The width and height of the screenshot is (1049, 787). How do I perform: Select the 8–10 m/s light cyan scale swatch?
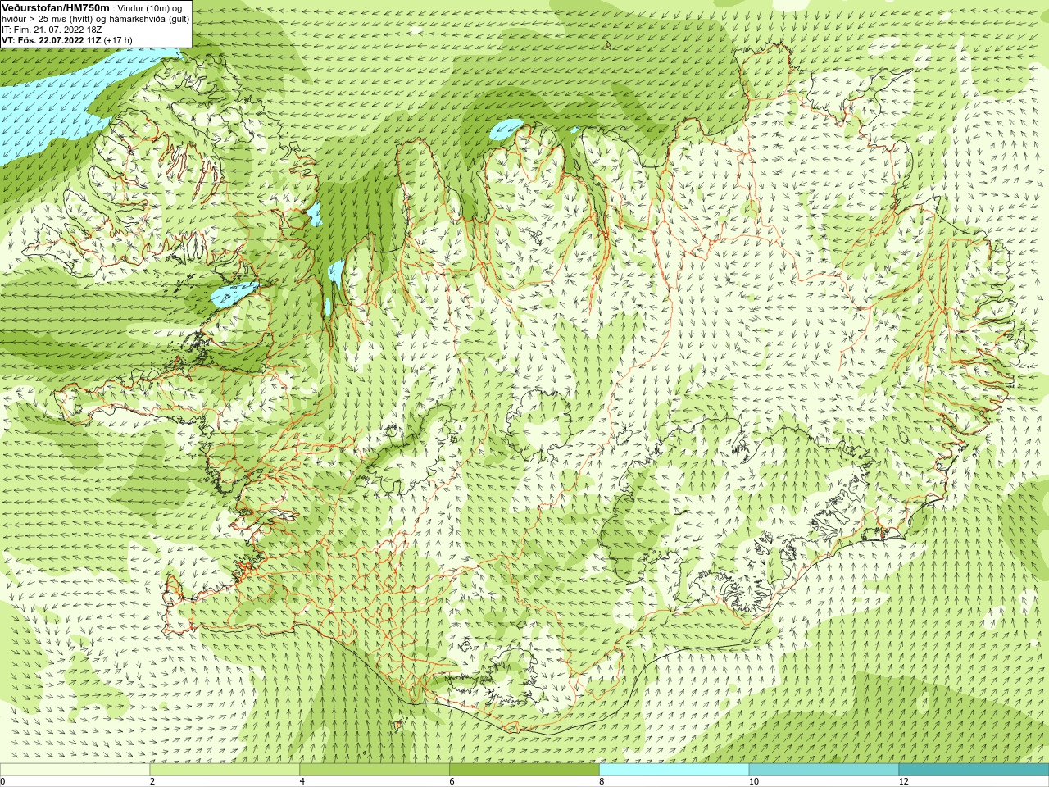coord(674,770)
